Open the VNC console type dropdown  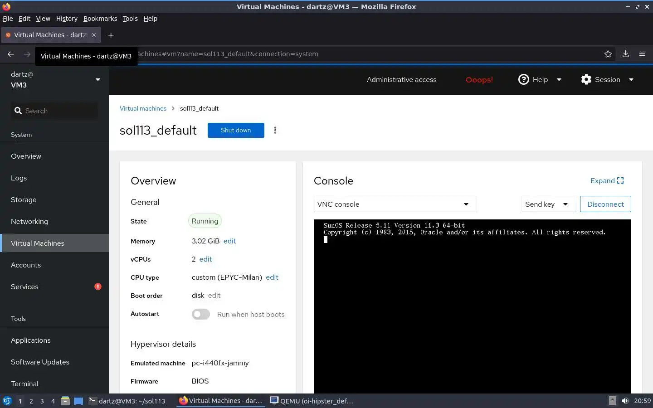pyautogui.click(x=395, y=204)
